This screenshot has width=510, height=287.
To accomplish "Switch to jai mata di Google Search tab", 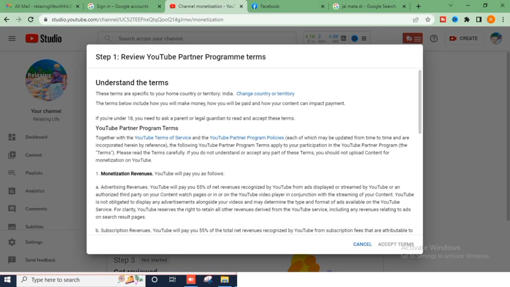I will tap(369, 6).
